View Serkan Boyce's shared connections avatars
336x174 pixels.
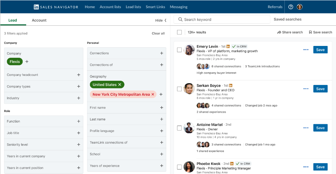[x=203, y=105]
